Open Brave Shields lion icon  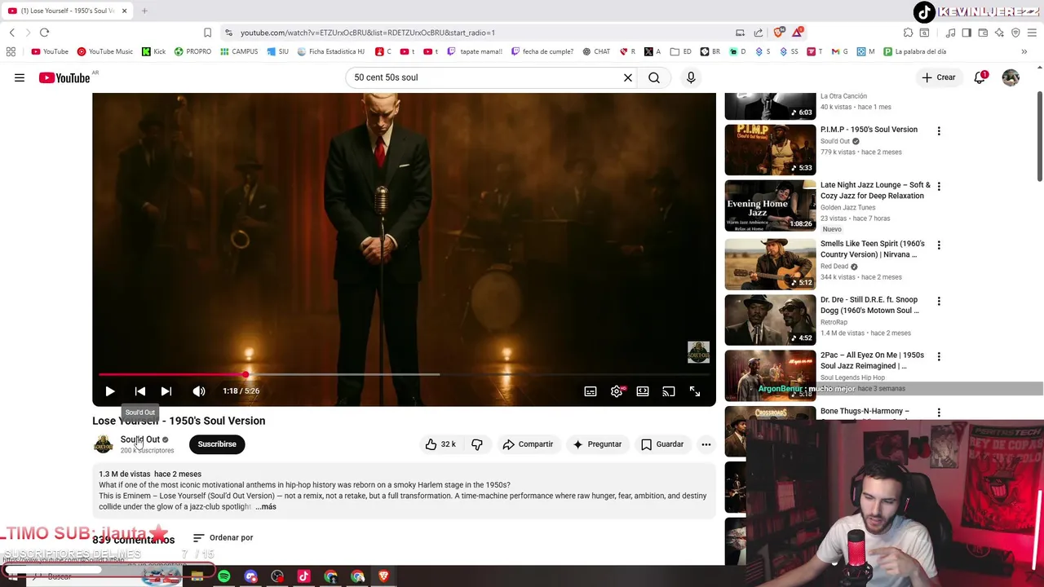(778, 33)
